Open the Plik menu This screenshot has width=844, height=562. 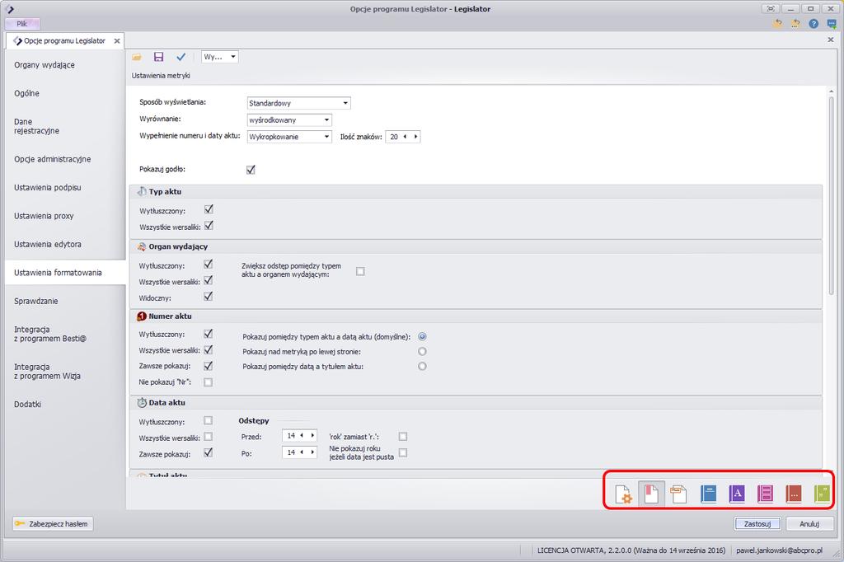[22, 24]
